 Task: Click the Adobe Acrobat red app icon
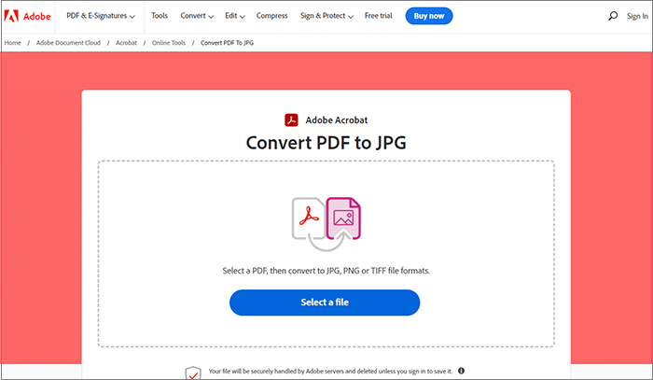coord(291,120)
